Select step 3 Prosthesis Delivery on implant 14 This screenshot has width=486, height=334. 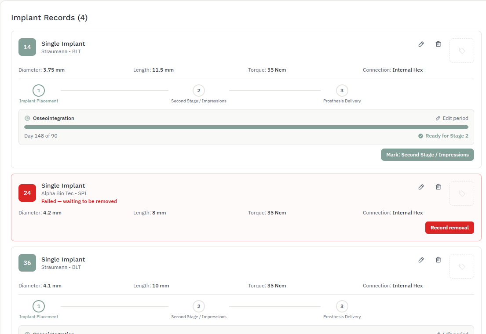point(342,91)
